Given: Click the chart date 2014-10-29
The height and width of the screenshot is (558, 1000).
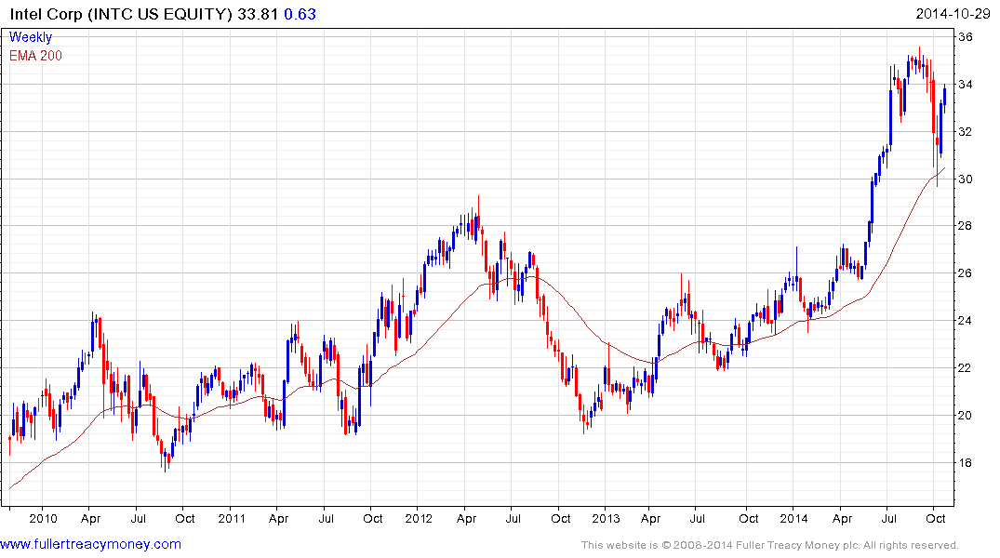Looking at the screenshot, I should [953, 14].
